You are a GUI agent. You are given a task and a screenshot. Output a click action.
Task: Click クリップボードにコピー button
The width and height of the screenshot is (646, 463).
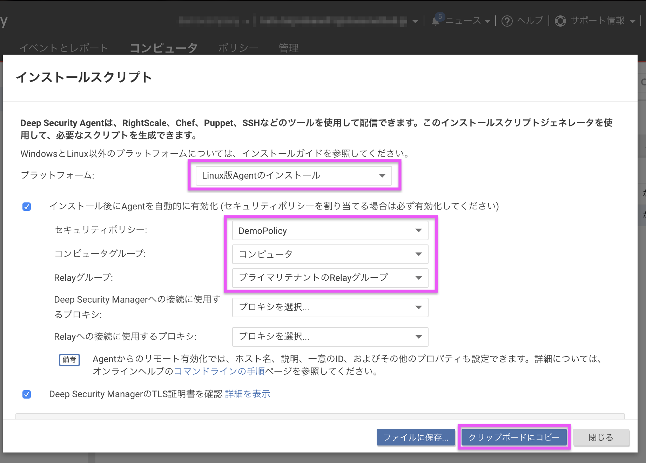coord(514,437)
